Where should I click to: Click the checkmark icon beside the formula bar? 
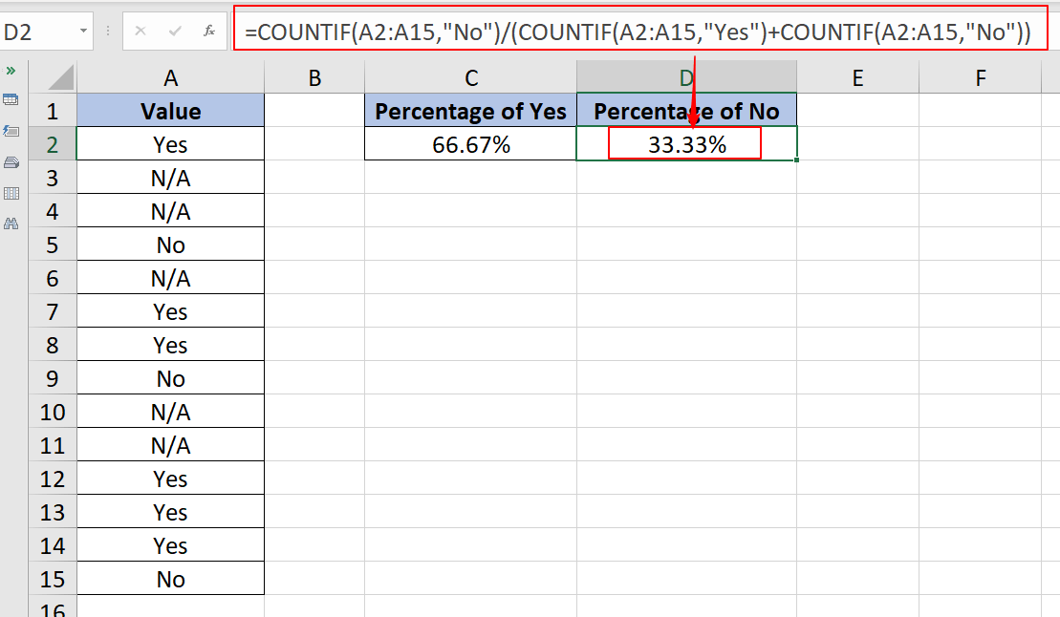[x=176, y=32]
